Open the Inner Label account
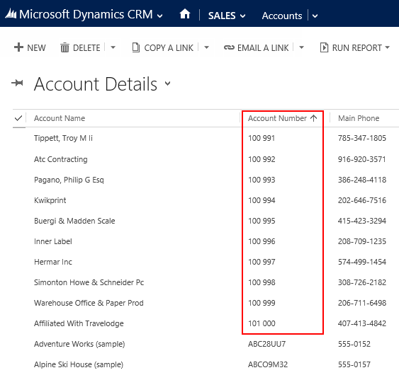The image size is (399, 375). (x=53, y=241)
